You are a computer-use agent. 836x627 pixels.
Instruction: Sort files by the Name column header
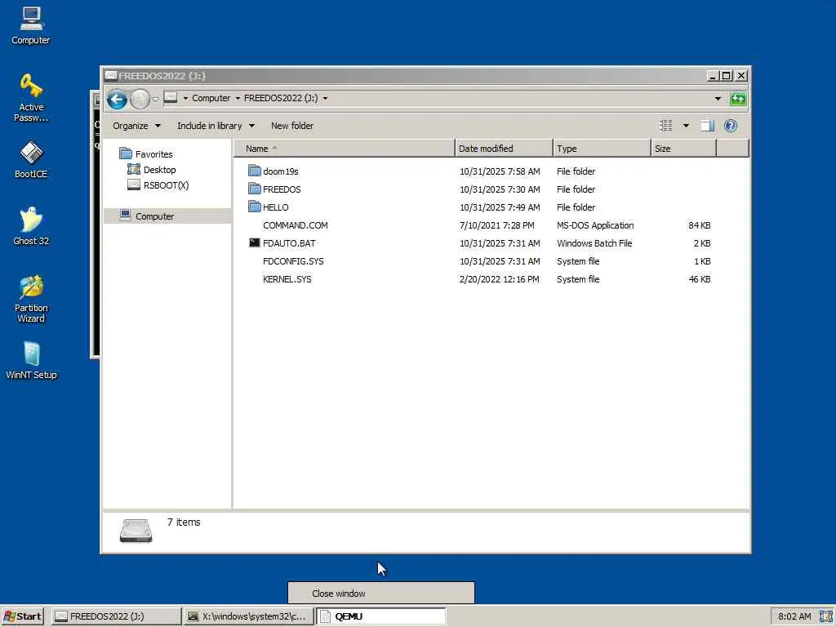pos(345,149)
